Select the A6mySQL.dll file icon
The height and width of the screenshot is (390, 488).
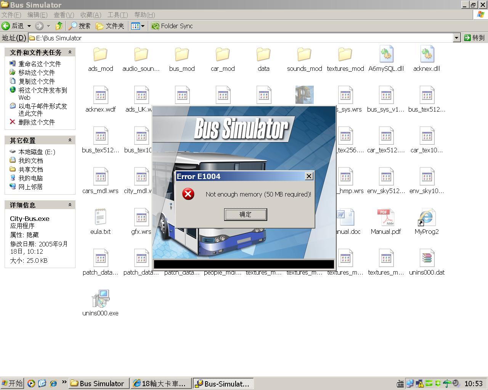(x=386, y=55)
